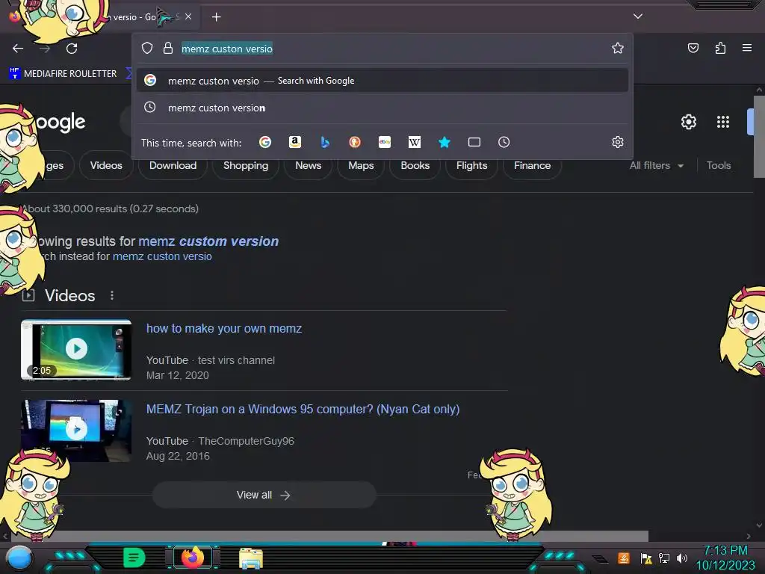Image resolution: width=765 pixels, height=574 pixels.
Task: Search instead for 'memz custon versio'
Action: (x=162, y=256)
